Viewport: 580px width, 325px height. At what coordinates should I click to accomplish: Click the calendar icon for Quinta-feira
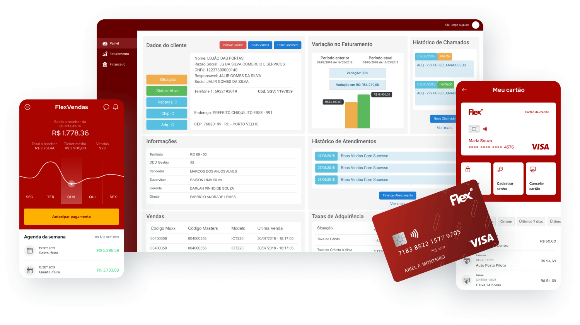point(30,270)
